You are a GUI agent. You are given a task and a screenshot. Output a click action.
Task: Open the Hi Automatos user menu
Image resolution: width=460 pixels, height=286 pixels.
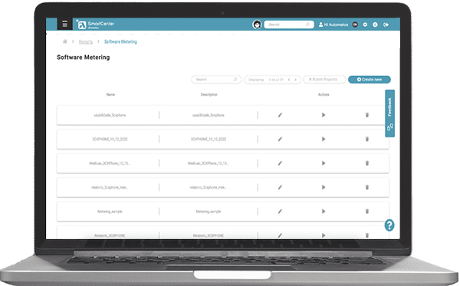[333, 25]
